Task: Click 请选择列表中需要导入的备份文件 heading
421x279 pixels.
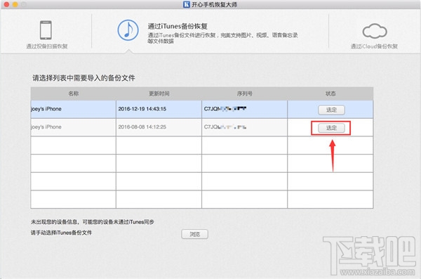Action: (x=83, y=78)
